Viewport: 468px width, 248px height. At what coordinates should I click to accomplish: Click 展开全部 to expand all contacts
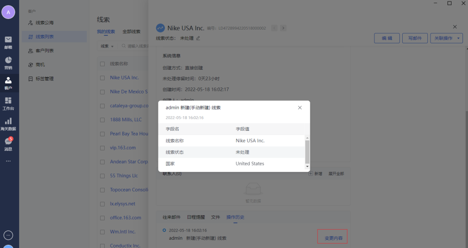click(x=336, y=174)
